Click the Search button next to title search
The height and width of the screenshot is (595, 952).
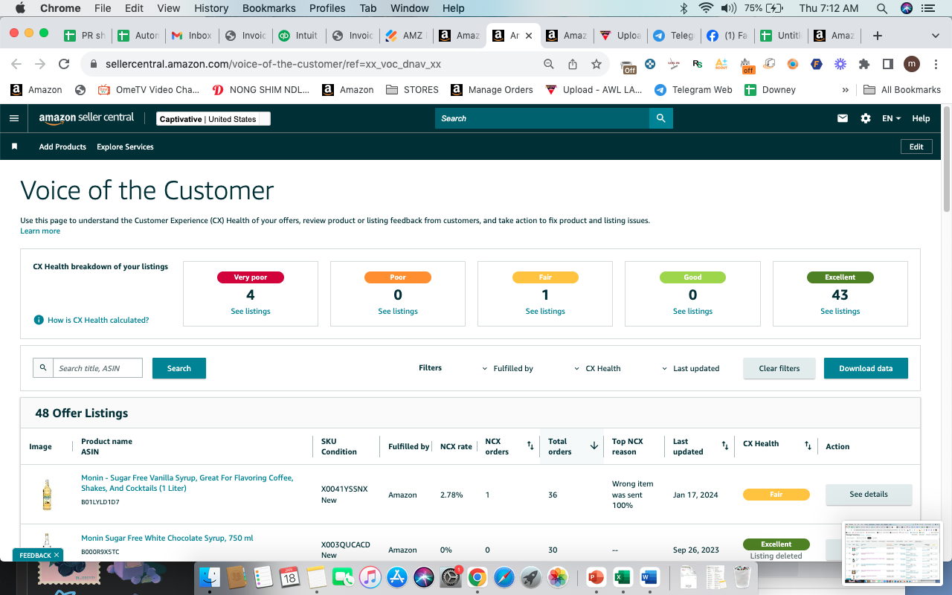click(179, 368)
